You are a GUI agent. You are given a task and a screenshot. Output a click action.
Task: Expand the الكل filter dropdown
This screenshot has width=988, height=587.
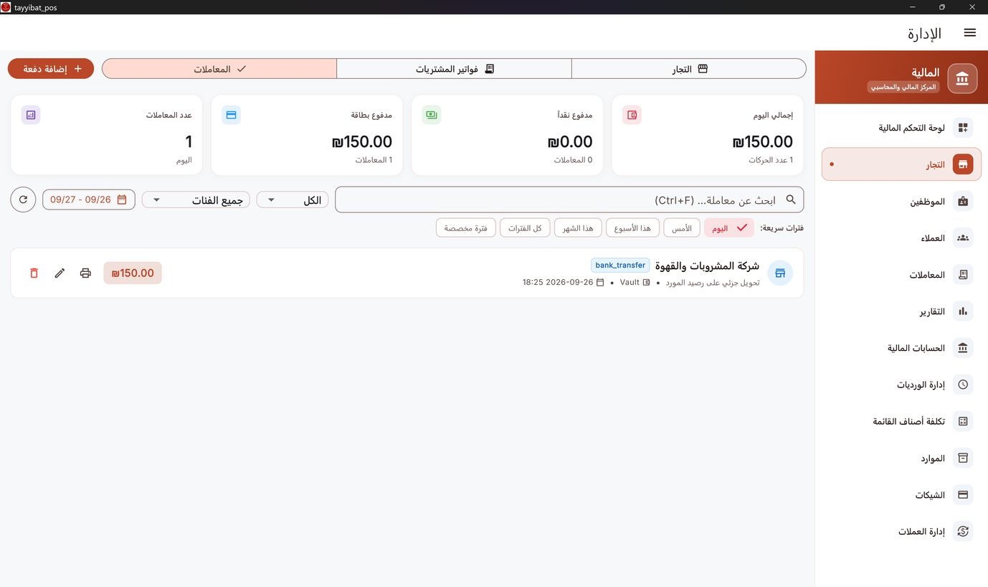point(293,200)
